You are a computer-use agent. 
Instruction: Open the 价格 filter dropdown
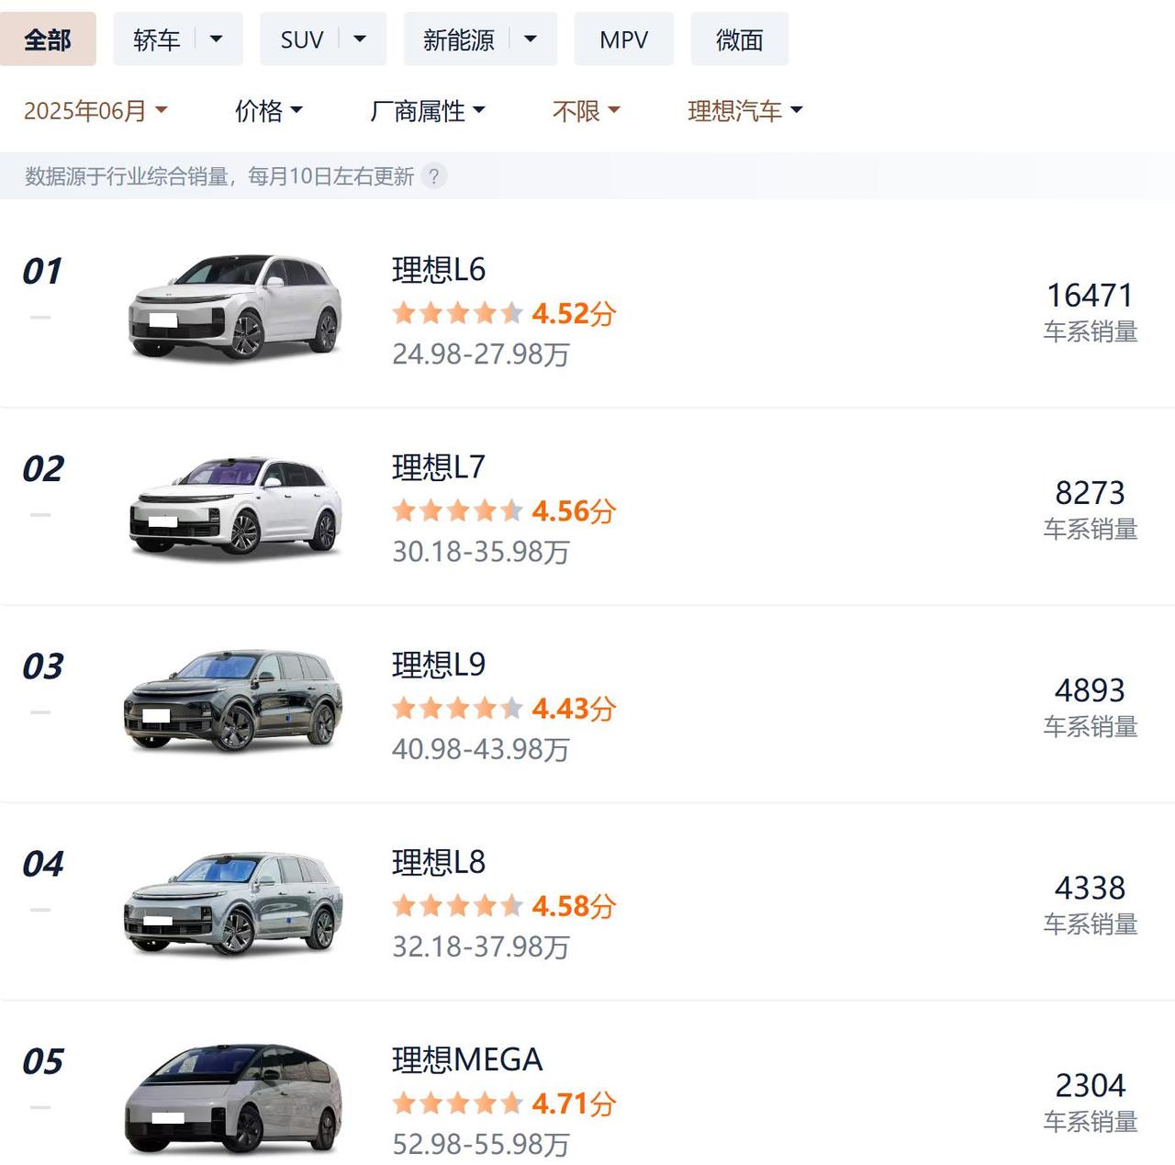click(x=268, y=111)
